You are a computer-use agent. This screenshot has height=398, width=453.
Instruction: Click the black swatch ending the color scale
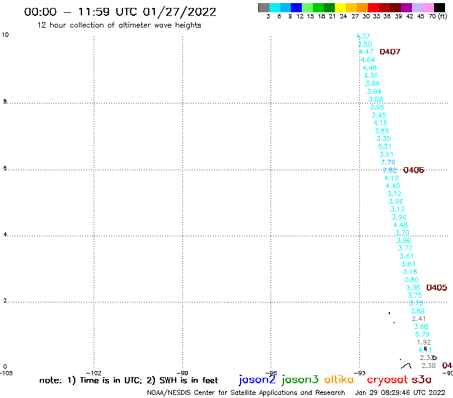(440, 7)
